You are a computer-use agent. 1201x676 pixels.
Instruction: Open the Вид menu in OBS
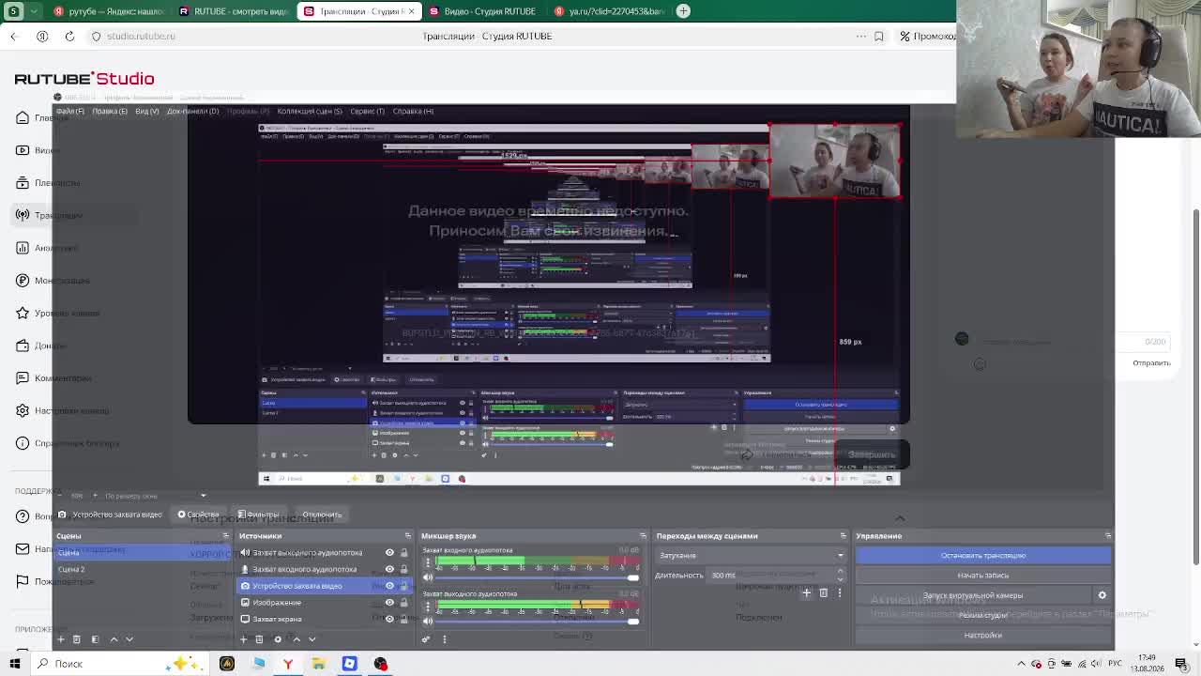147,111
